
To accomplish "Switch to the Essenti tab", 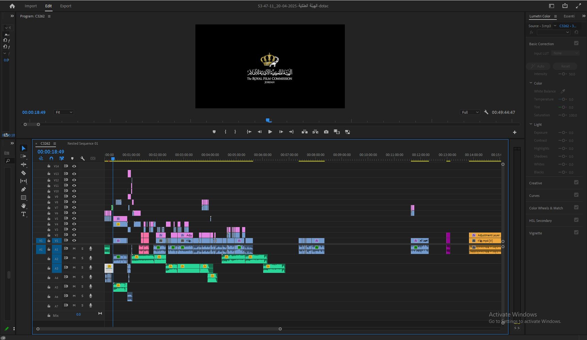I will point(569,16).
